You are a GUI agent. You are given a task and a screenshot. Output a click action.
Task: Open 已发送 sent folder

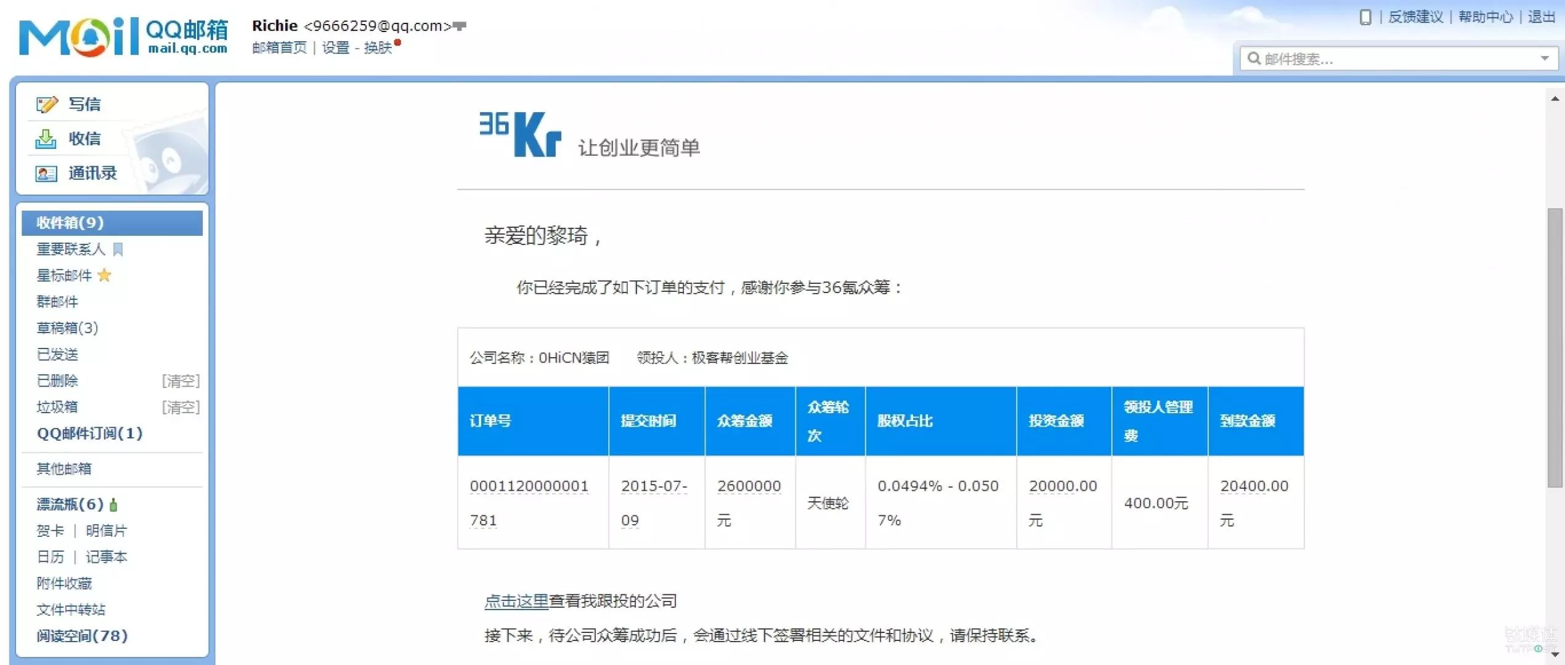coord(57,355)
